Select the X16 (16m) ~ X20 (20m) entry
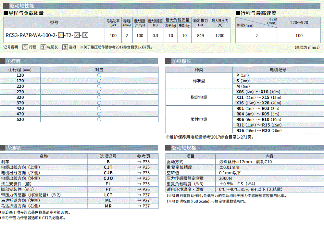This screenshot has width=324, height=226. pyautogui.click(x=259, y=103)
